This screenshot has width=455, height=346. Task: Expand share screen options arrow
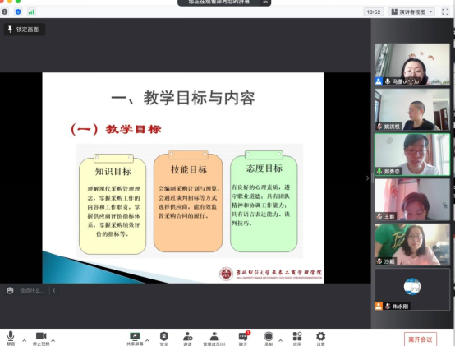(x=147, y=340)
